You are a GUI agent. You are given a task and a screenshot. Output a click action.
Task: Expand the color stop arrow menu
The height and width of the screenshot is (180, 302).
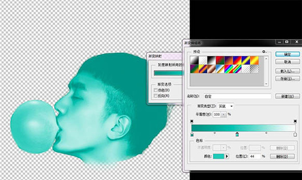[x=227, y=156]
